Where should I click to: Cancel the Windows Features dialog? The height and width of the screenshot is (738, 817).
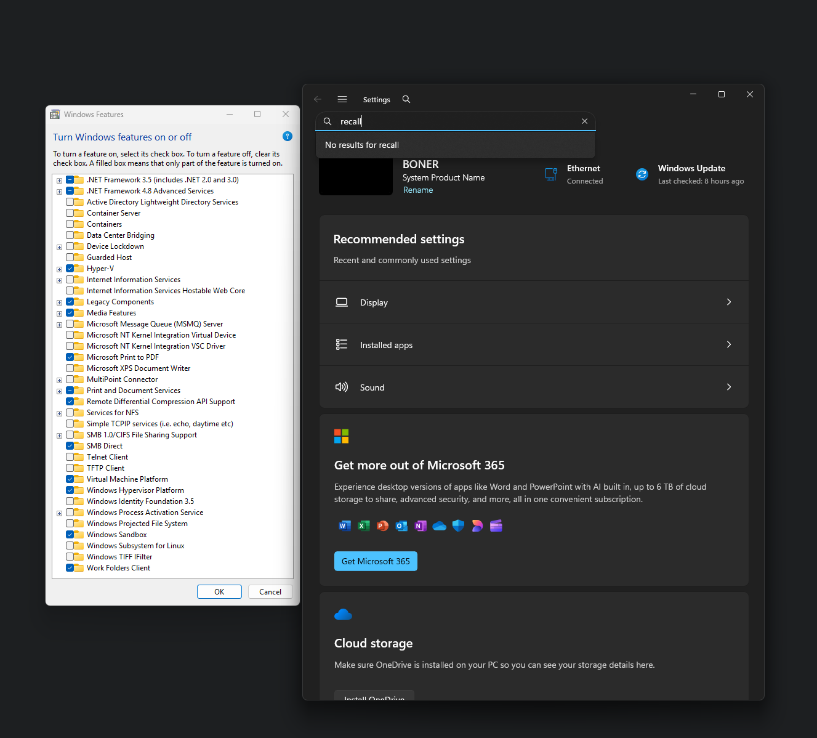pyautogui.click(x=270, y=591)
